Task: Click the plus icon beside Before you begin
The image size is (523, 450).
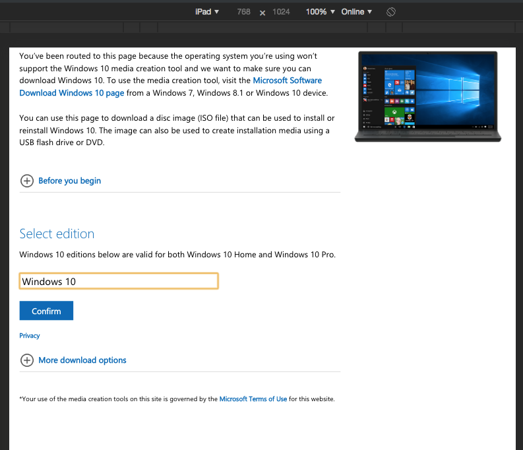Action: click(x=27, y=181)
